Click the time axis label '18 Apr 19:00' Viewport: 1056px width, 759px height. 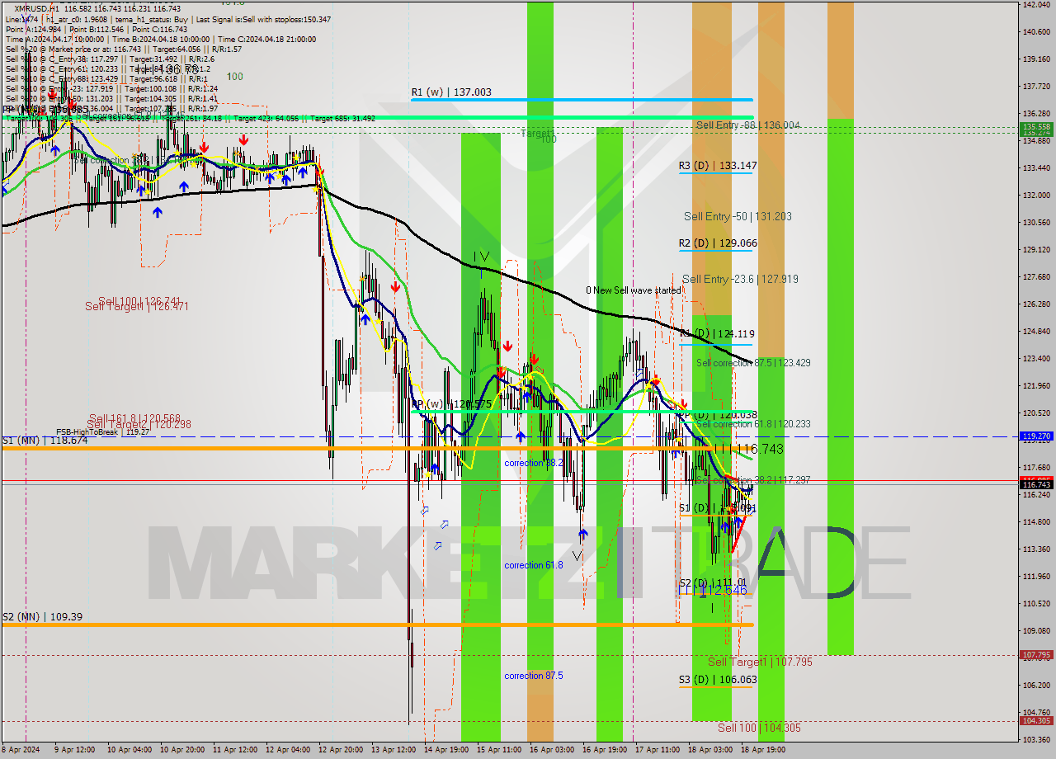pos(764,751)
